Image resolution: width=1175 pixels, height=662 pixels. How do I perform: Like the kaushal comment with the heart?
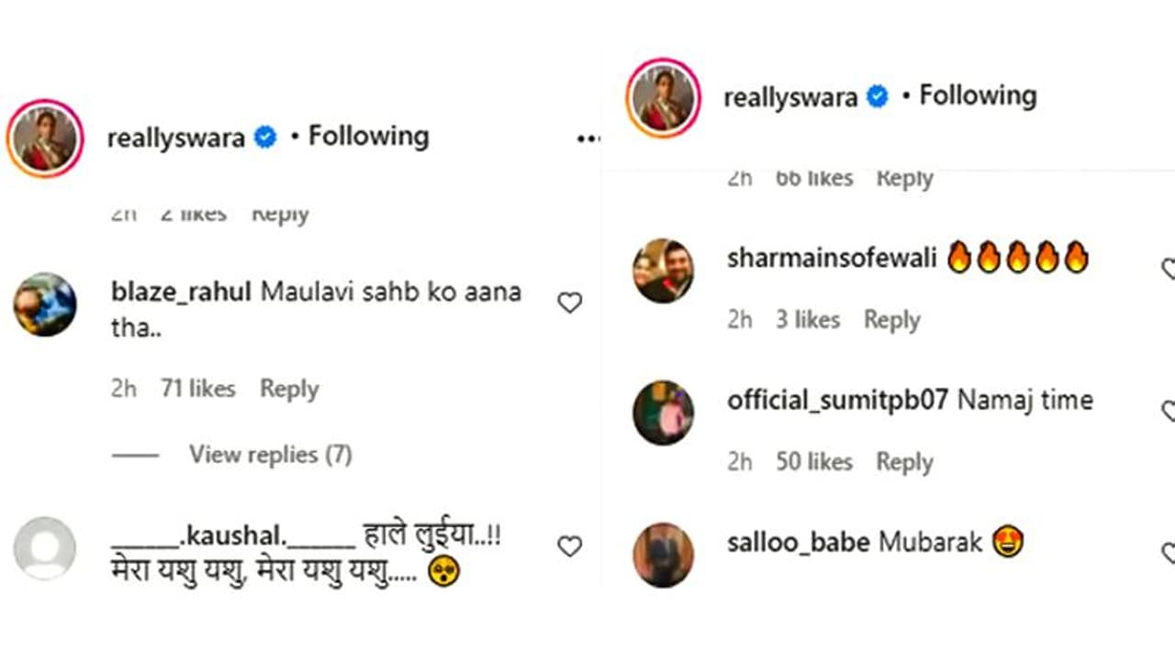click(x=570, y=546)
